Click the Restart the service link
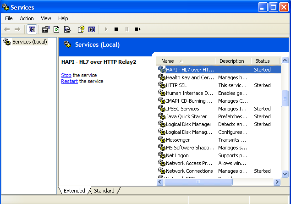Viewport: 291px width, 204px height. (69, 81)
